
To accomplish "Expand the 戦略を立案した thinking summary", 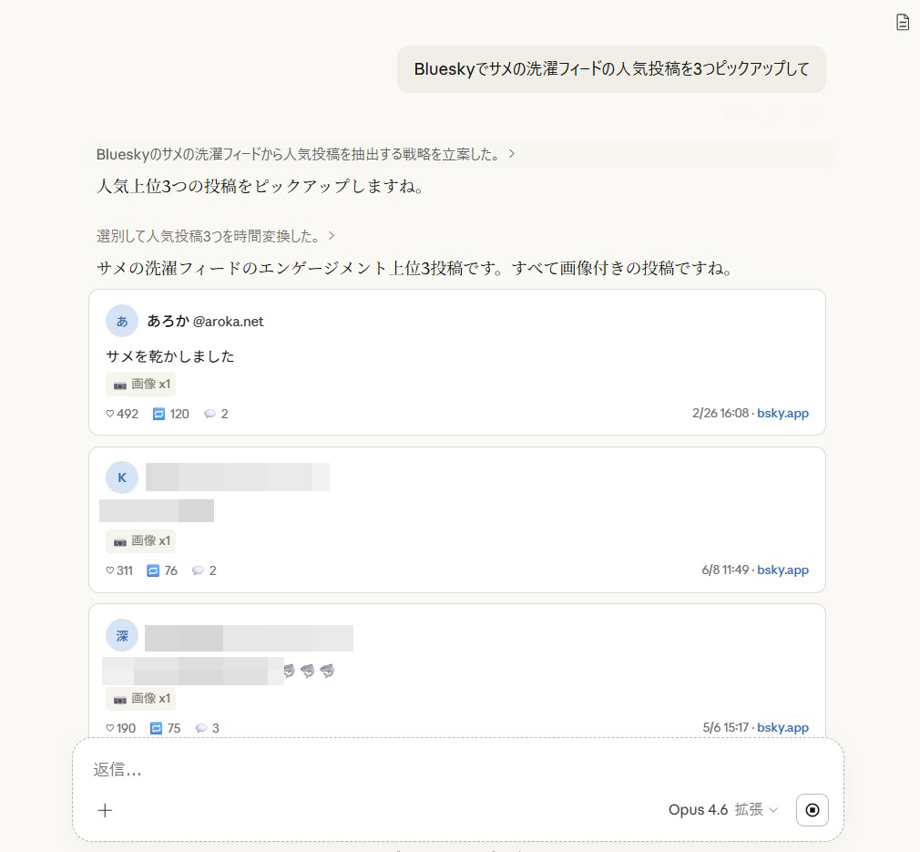I will click(x=306, y=154).
